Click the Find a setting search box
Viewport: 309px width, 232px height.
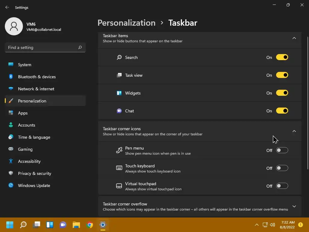pos(42,47)
